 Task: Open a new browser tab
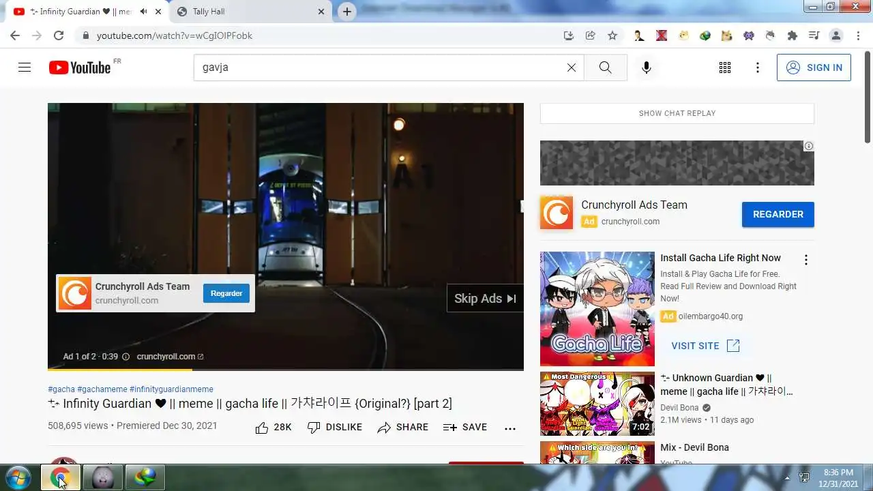point(347,12)
